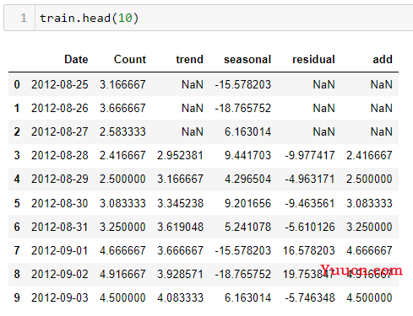The height and width of the screenshot is (316, 413).
Task: Select date cell 2012-08-29
Action: [60, 179]
